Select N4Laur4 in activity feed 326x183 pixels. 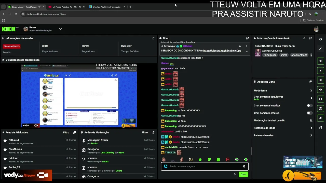[14, 140]
